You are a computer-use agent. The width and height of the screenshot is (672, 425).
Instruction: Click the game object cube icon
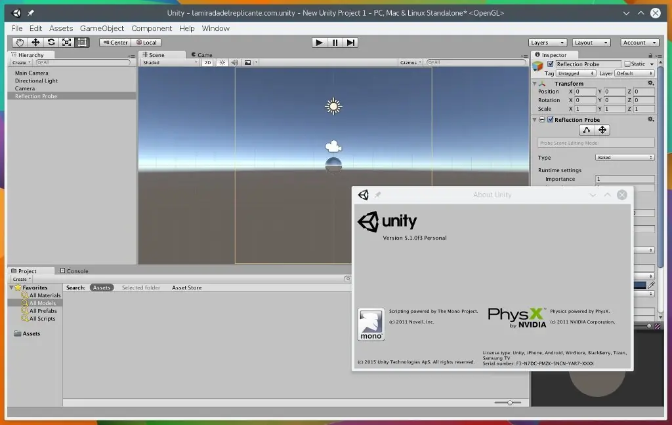(537, 66)
